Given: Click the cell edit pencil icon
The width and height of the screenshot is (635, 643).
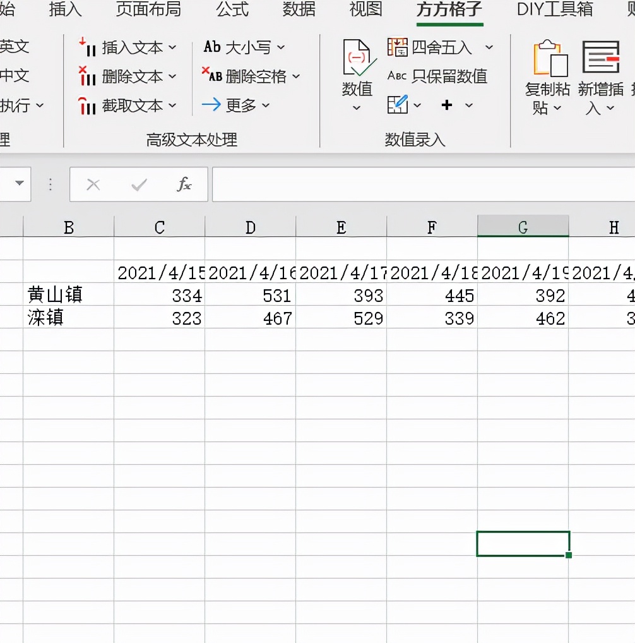Looking at the screenshot, I should point(398,105).
